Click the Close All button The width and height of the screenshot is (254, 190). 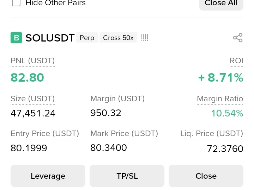(221, 4)
